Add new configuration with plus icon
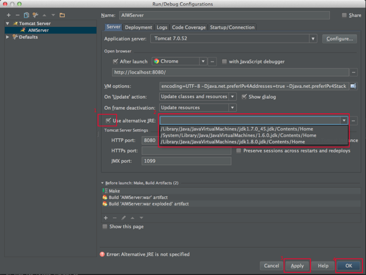366x275 pixels. coord(9,15)
